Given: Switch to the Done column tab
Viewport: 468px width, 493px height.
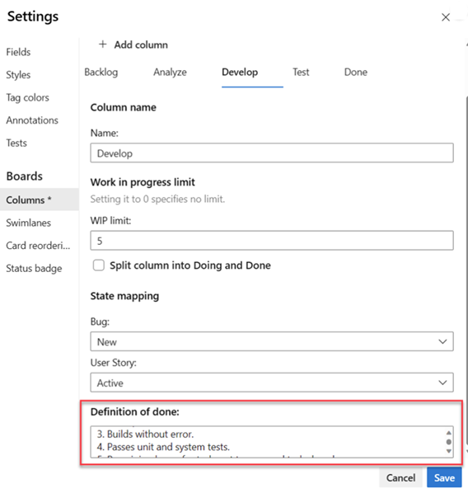Looking at the screenshot, I should pos(355,73).
